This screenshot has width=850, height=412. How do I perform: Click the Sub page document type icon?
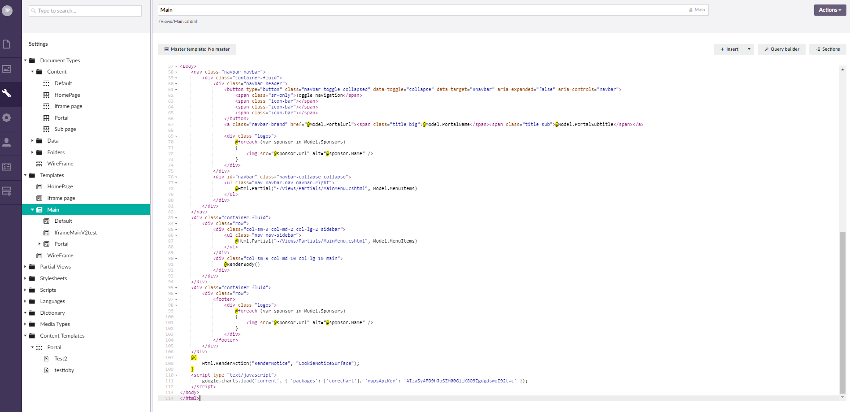coord(46,129)
